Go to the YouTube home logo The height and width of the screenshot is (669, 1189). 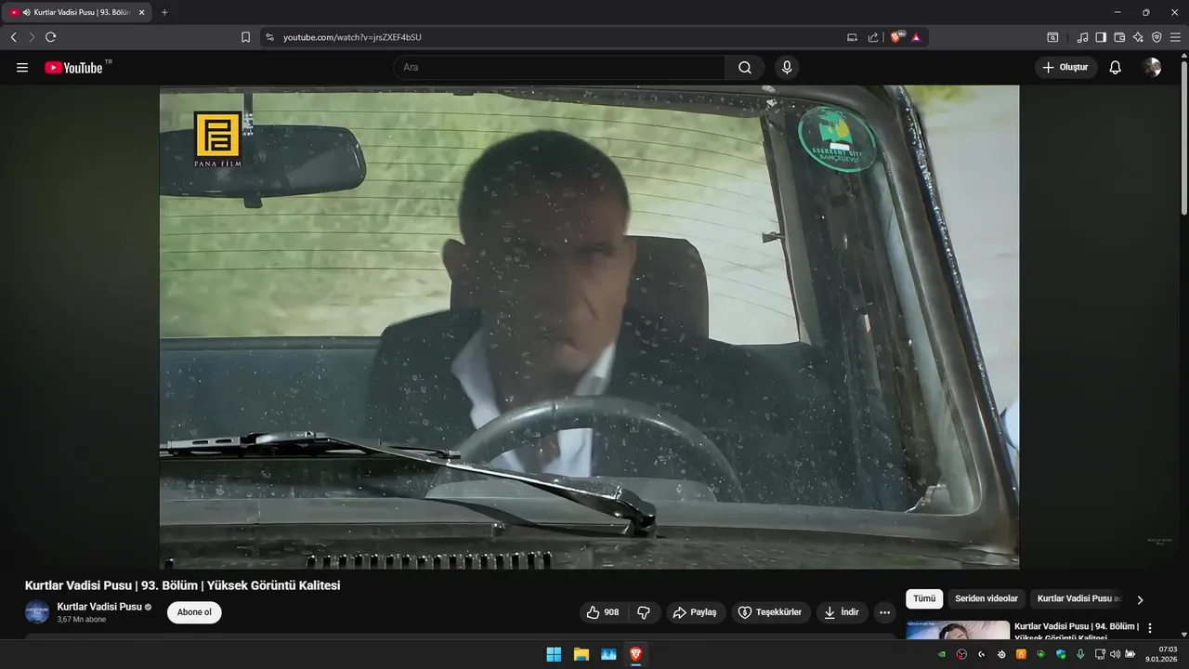pyautogui.click(x=73, y=68)
